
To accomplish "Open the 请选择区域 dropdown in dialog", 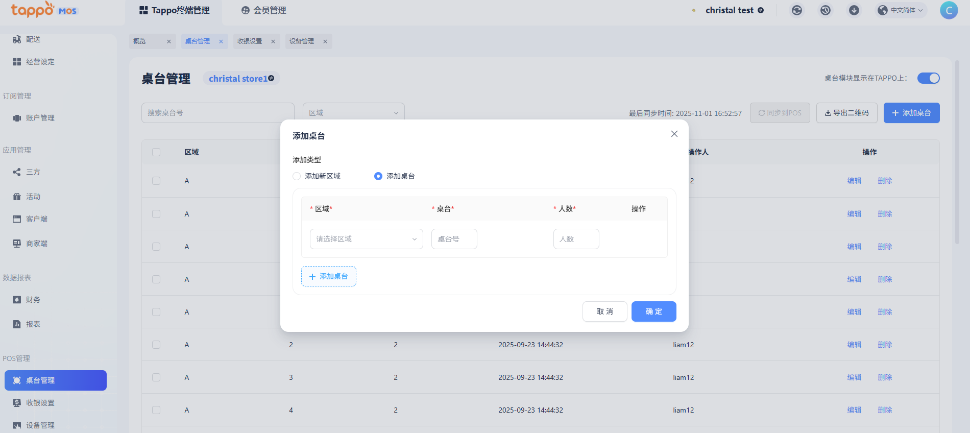I will (x=366, y=239).
